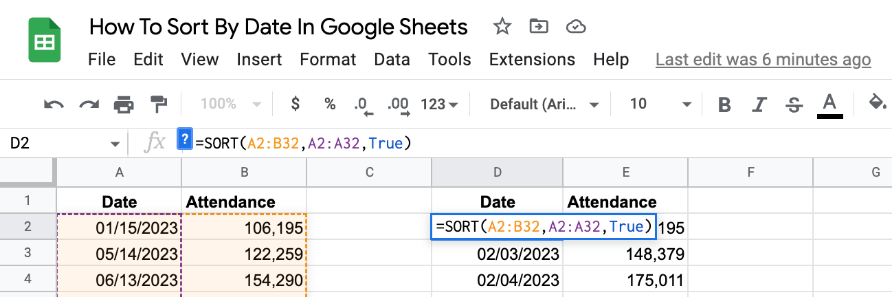892x297 pixels.
Task: Select cell with 122,259
Action: (244, 254)
